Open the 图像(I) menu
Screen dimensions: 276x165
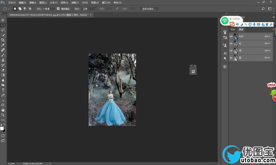tap(33, 2)
